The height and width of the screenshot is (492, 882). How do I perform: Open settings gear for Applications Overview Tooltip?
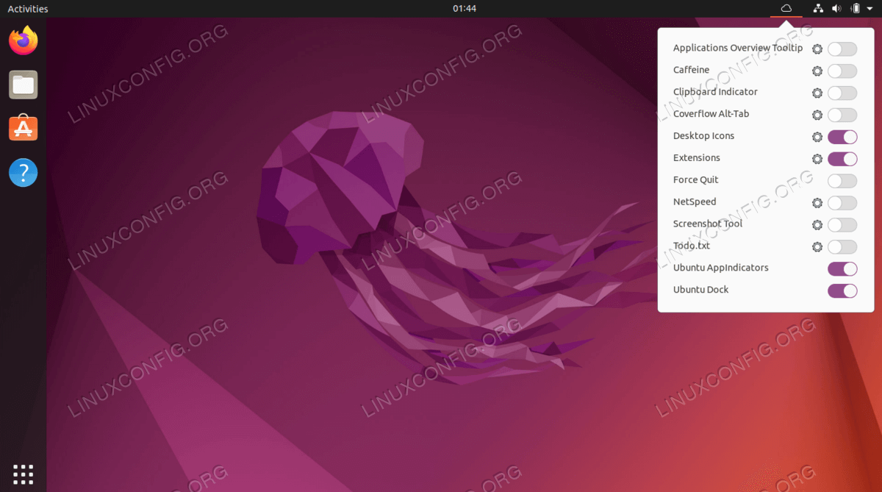[817, 49]
